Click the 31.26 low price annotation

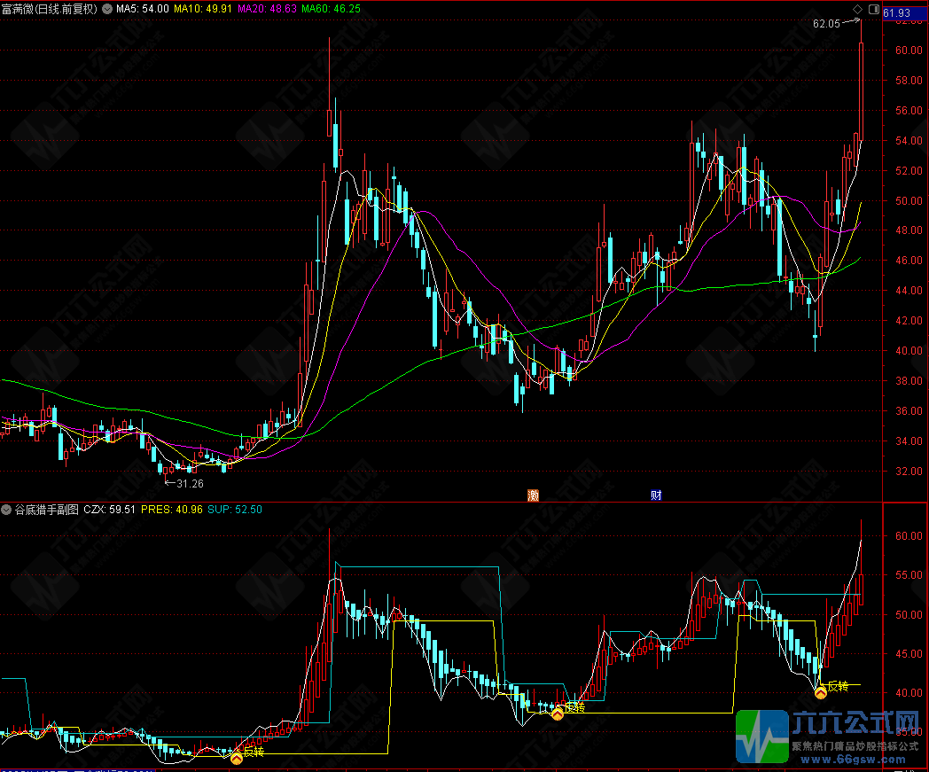191,483
